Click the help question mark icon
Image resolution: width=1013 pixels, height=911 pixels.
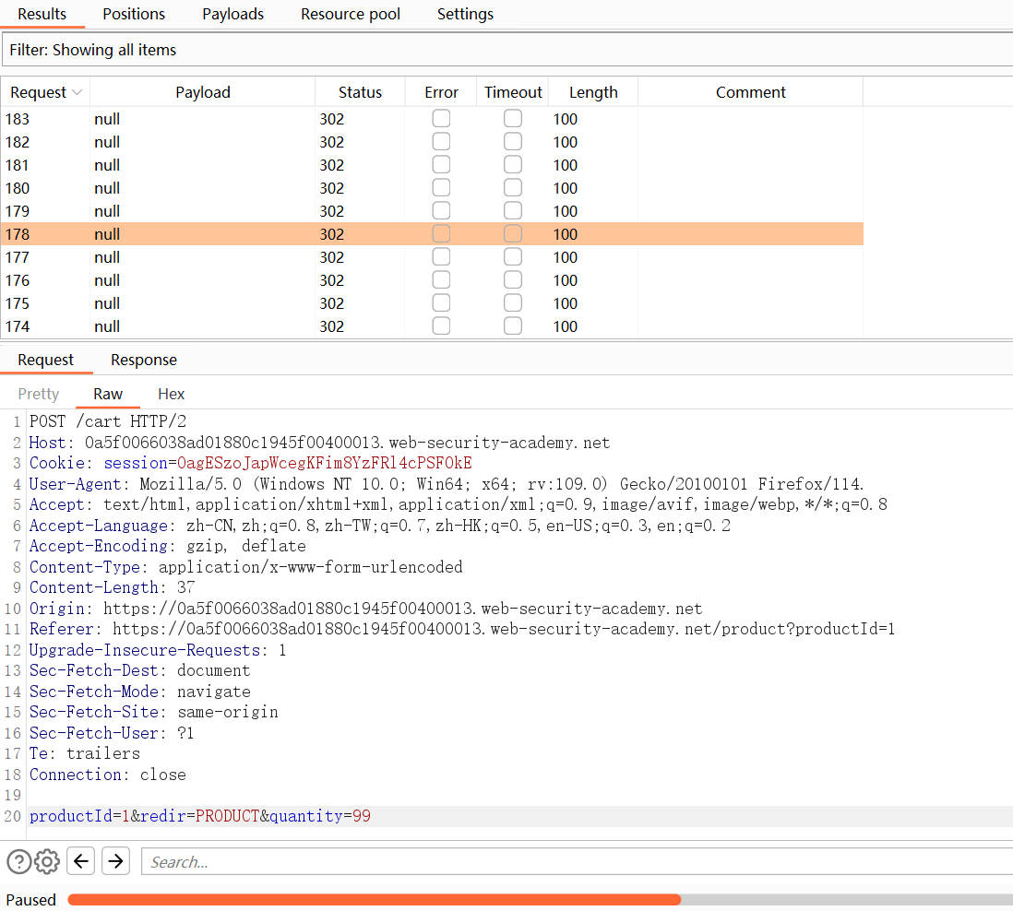click(x=18, y=861)
